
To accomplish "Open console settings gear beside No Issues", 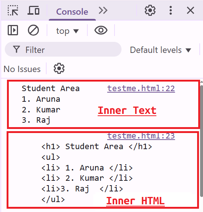I will (59, 68).
